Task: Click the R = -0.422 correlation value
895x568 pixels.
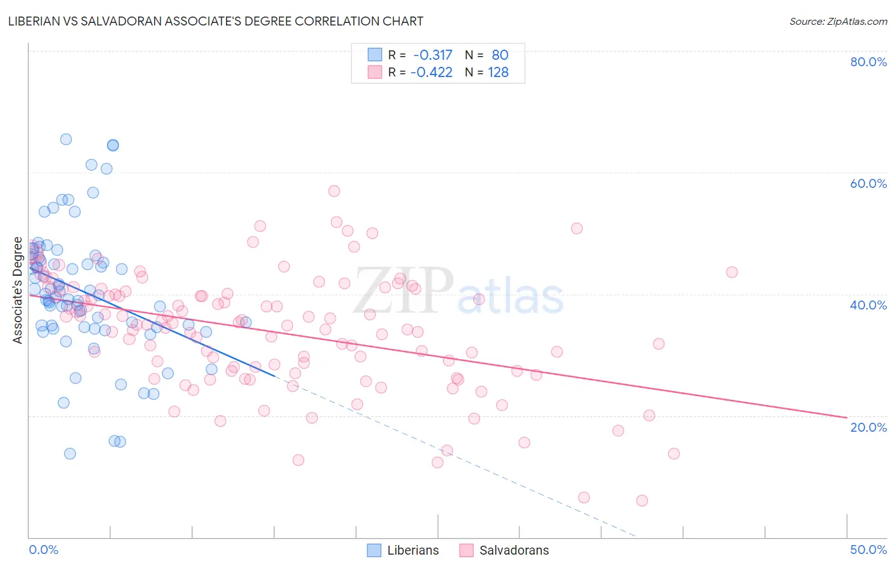Action: point(420,72)
